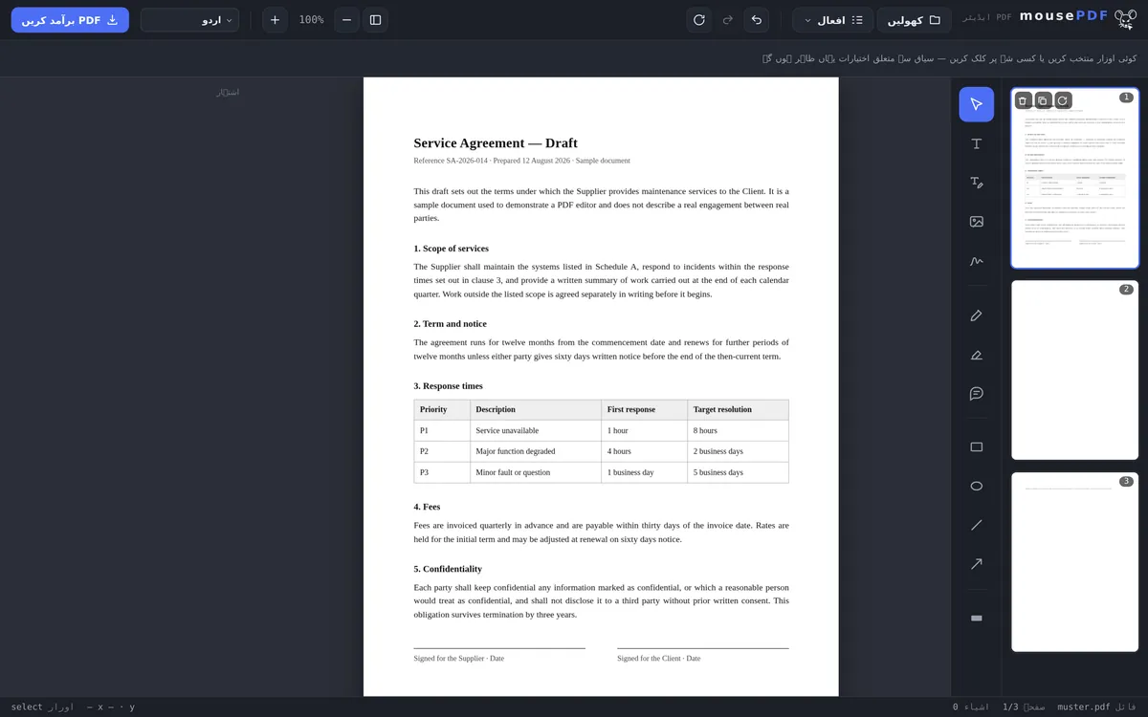Select the eraser tool

tap(976, 355)
